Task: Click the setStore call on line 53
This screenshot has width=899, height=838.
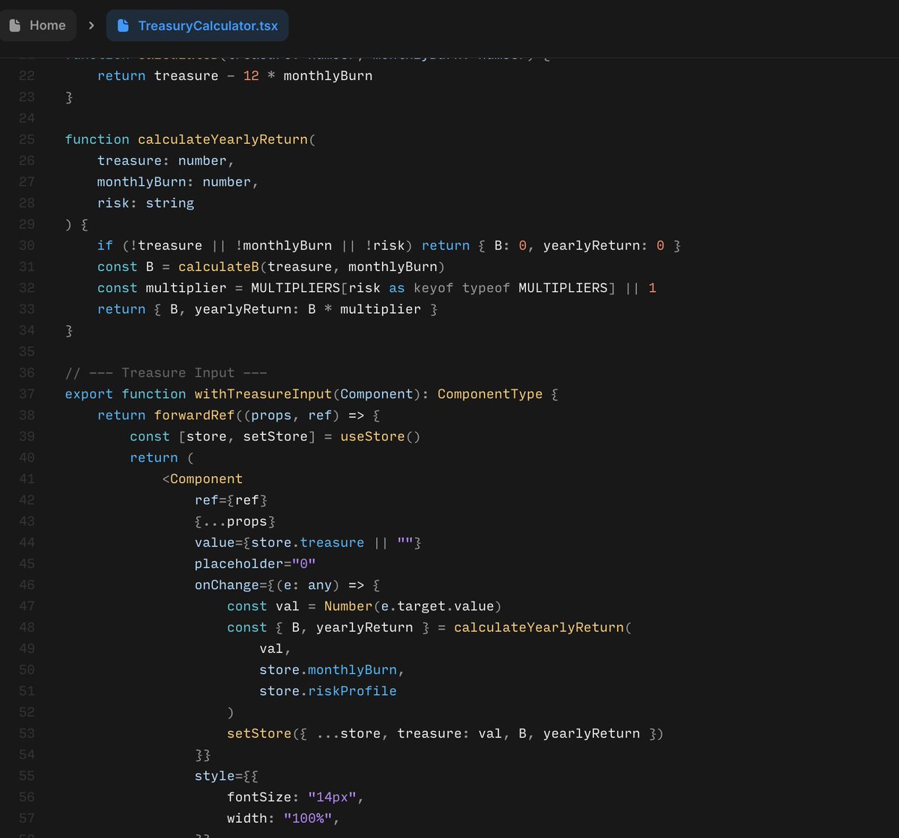Action: click(x=258, y=733)
